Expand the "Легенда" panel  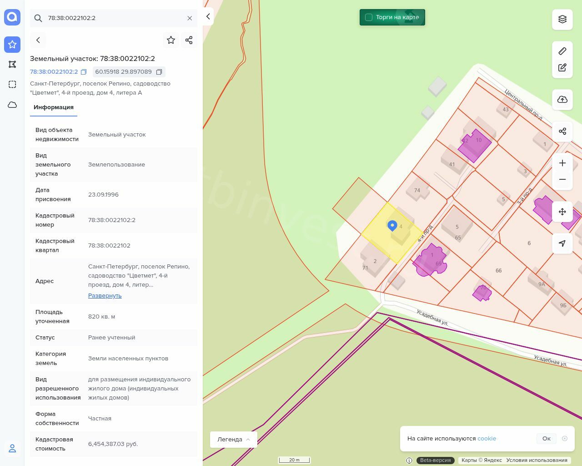(x=234, y=439)
